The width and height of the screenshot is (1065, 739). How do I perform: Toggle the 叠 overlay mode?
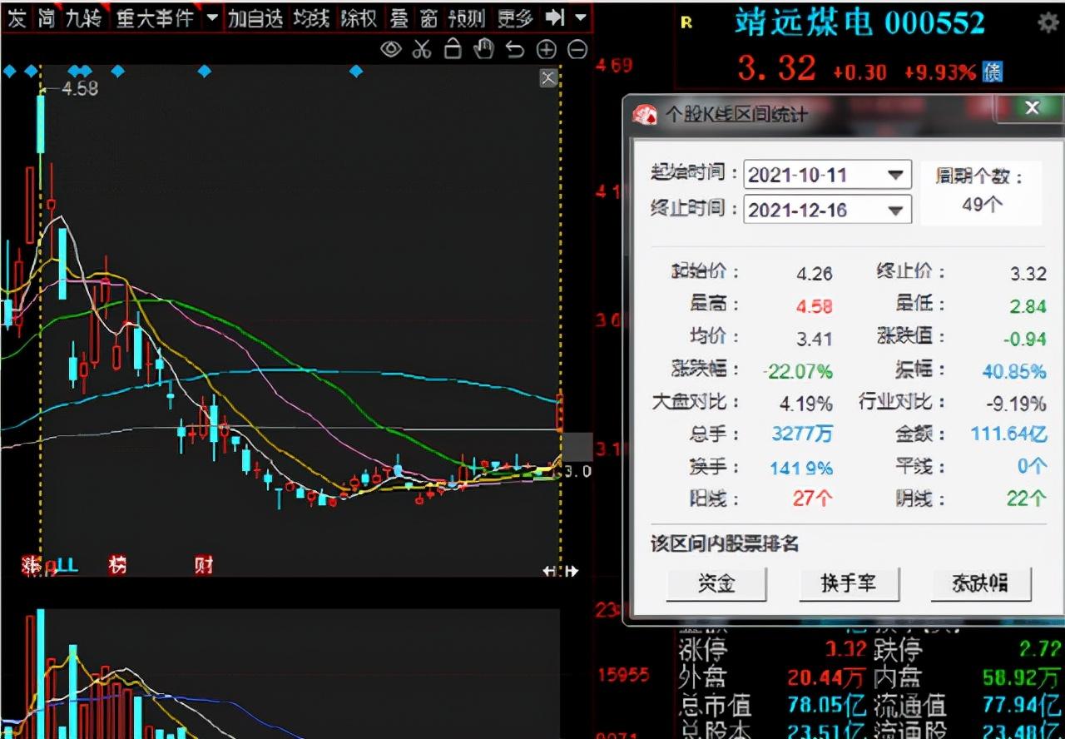400,17
